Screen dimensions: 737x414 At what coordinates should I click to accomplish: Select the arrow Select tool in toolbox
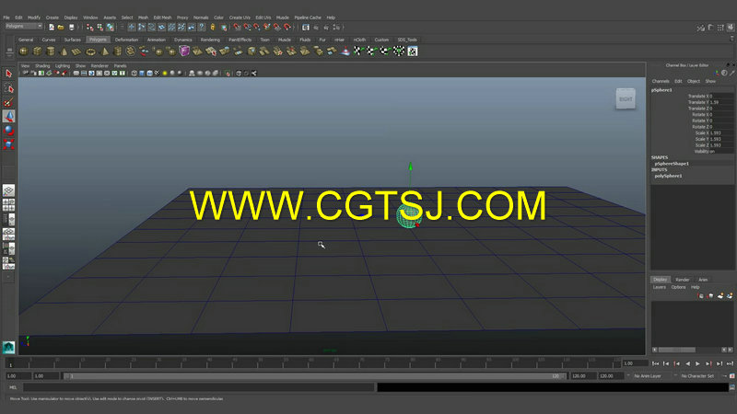pos(8,74)
